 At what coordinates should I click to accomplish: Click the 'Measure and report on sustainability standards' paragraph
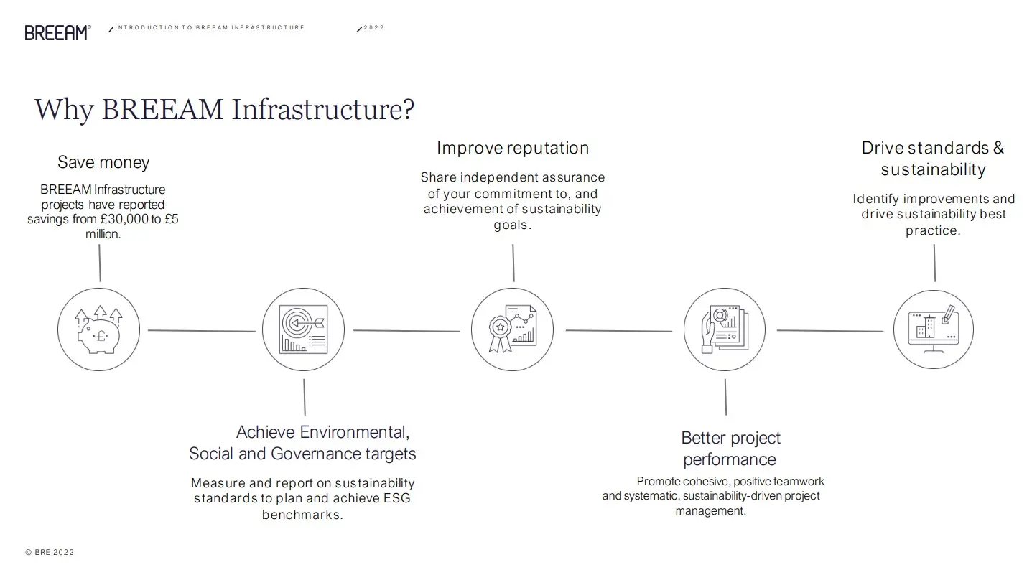point(302,499)
